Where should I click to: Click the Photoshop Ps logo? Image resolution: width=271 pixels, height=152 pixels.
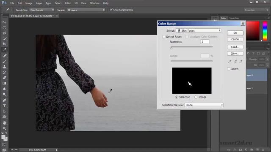[x=4, y=3]
